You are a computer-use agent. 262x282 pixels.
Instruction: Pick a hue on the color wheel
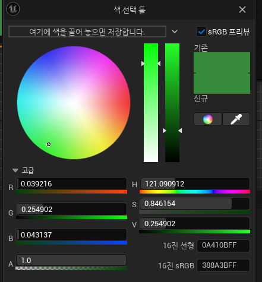coord(74,103)
